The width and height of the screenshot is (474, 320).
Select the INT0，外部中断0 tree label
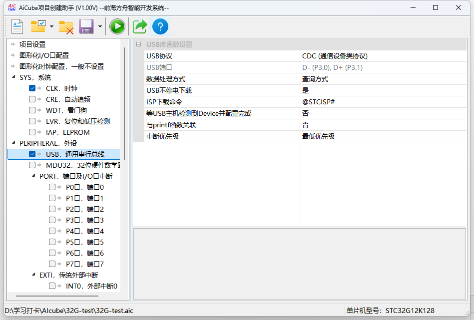pyautogui.click(x=91, y=286)
